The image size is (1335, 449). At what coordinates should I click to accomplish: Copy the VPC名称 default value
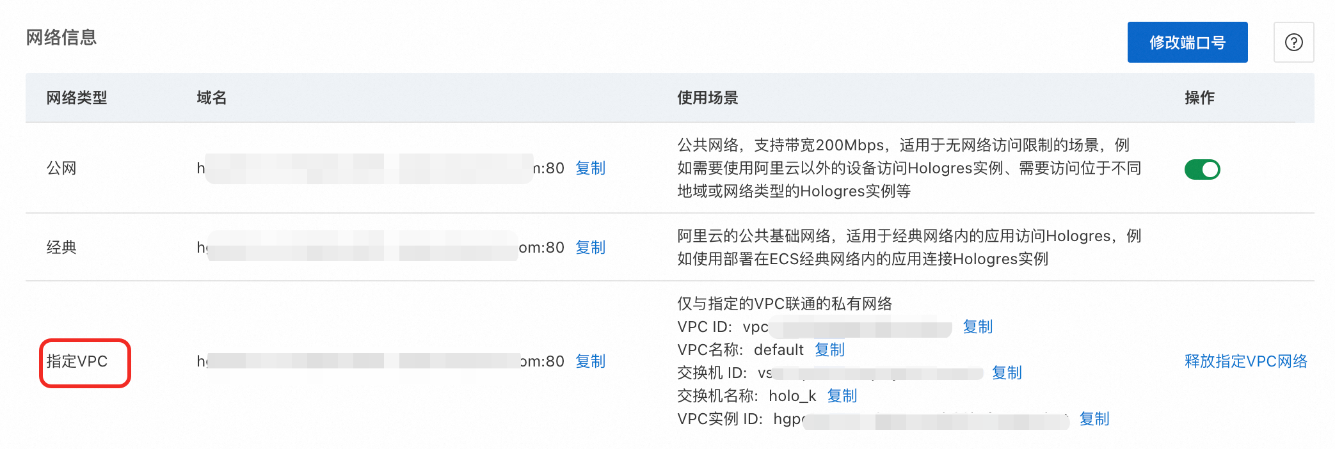(829, 350)
